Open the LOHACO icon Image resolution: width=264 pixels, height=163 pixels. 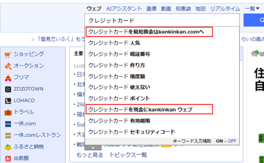[x=8, y=101]
